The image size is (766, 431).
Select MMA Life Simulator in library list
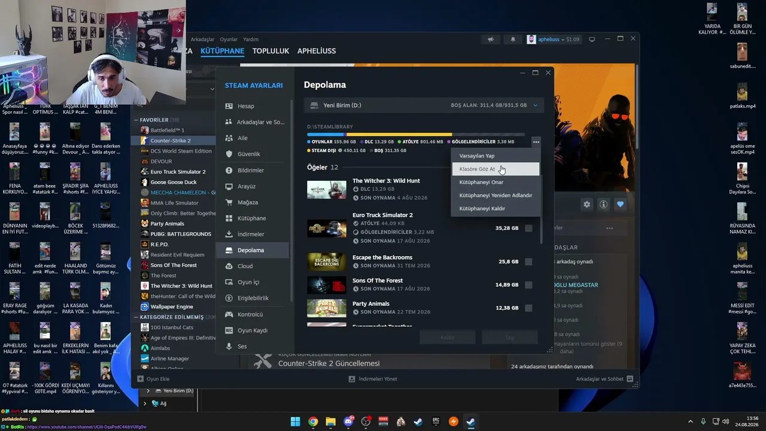[x=175, y=203]
